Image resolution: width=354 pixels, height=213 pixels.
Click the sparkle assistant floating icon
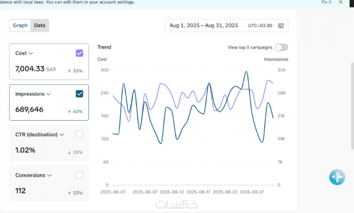[337, 177]
